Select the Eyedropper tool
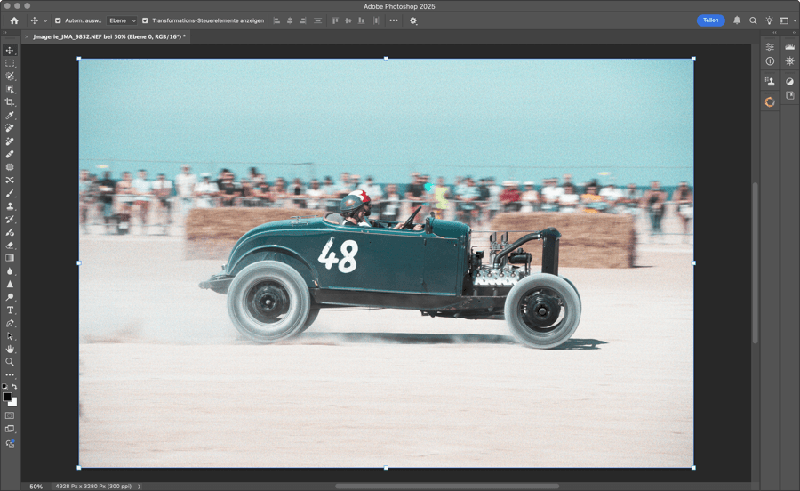Viewport: 800px width, 491px height. (x=10, y=116)
